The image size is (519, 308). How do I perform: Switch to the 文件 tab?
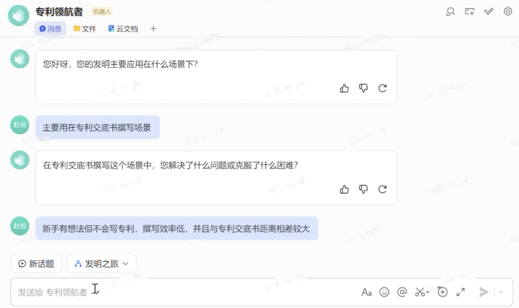85,29
